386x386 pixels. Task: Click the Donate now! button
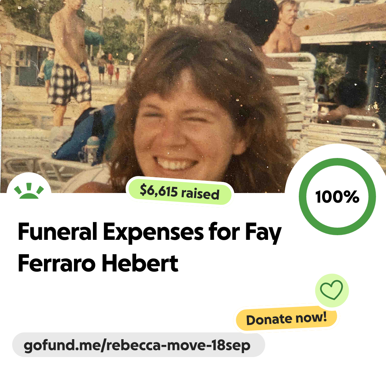pyautogui.click(x=286, y=318)
